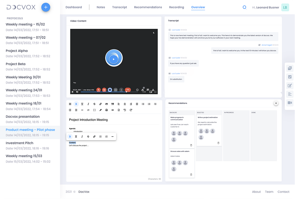This screenshot has width=295, height=199.
Task: Insert horizontal line from floating toolbar
Action: (x=113, y=137)
